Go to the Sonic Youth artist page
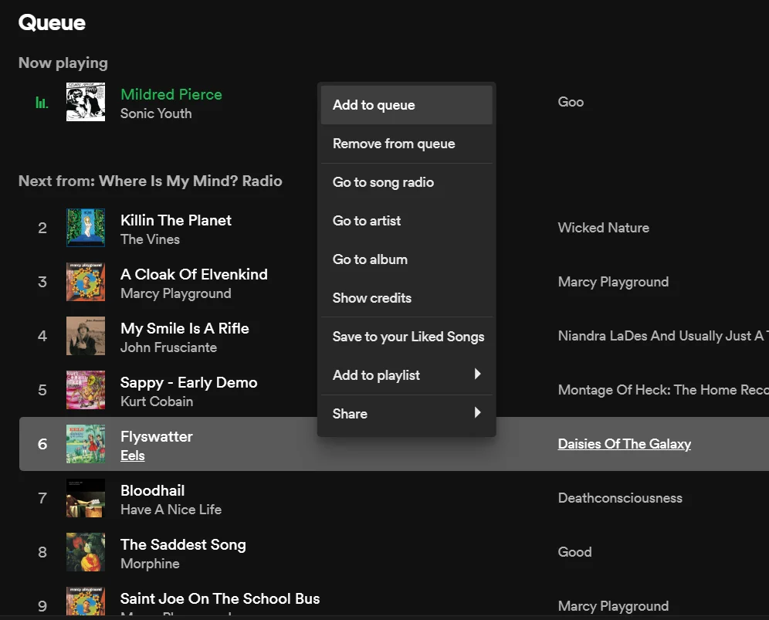769x620 pixels. point(156,113)
